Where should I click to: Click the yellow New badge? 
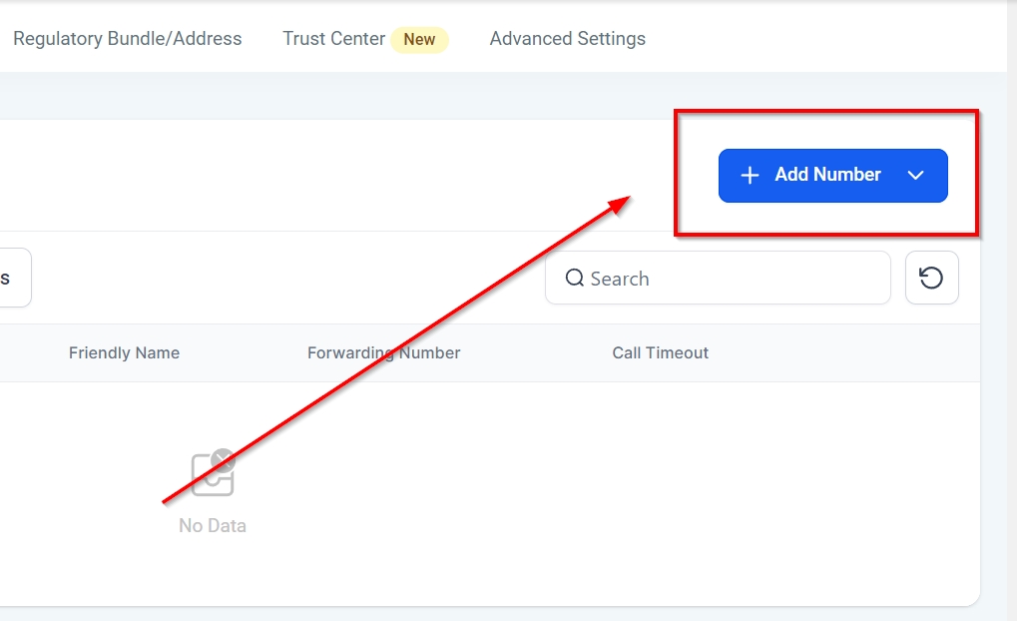(419, 40)
